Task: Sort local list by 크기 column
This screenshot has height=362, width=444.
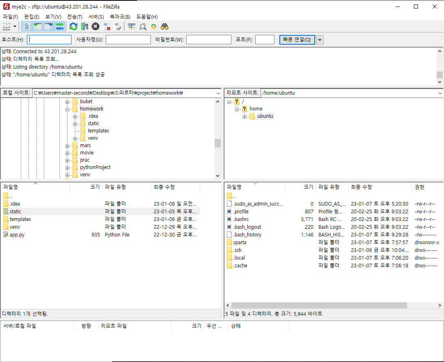Action: click(86, 187)
